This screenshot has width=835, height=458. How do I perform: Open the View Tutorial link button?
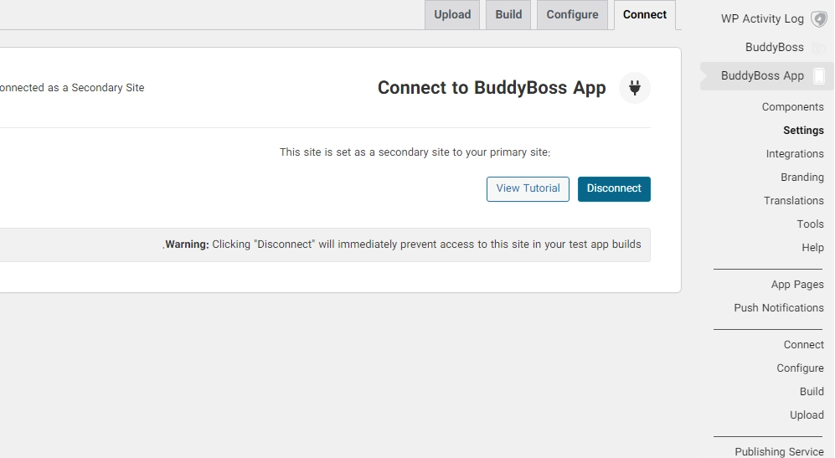pos(528,188)
